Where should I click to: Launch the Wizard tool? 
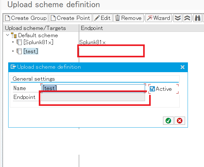(x=158, y=18)
